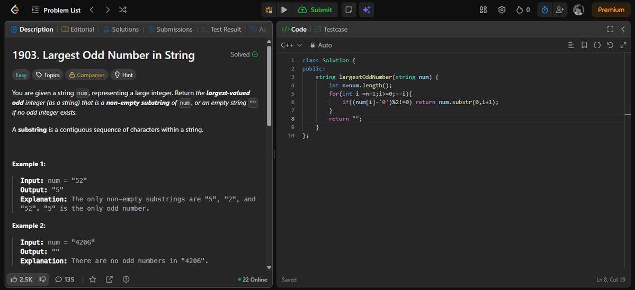Switch to the Description tab
The width and height of the screenshot is (635, 290).
point(32,30)
